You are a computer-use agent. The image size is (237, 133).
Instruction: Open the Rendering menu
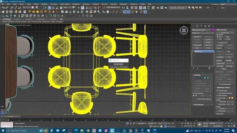[76, 4]
